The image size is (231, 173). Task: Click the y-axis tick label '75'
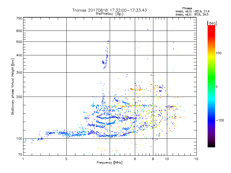[x=20, y=155]
